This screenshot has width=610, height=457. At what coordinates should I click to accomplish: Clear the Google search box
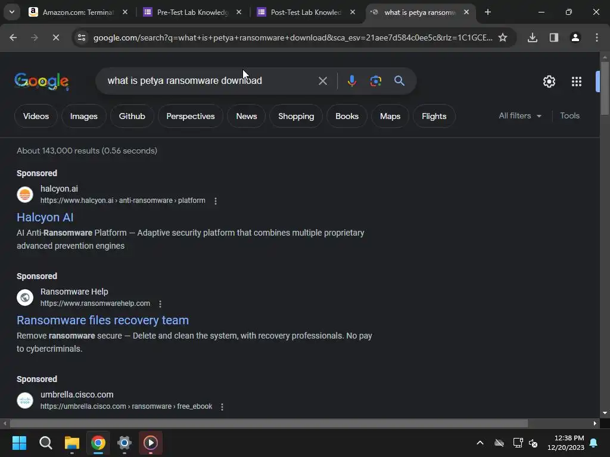pos(322,81)
